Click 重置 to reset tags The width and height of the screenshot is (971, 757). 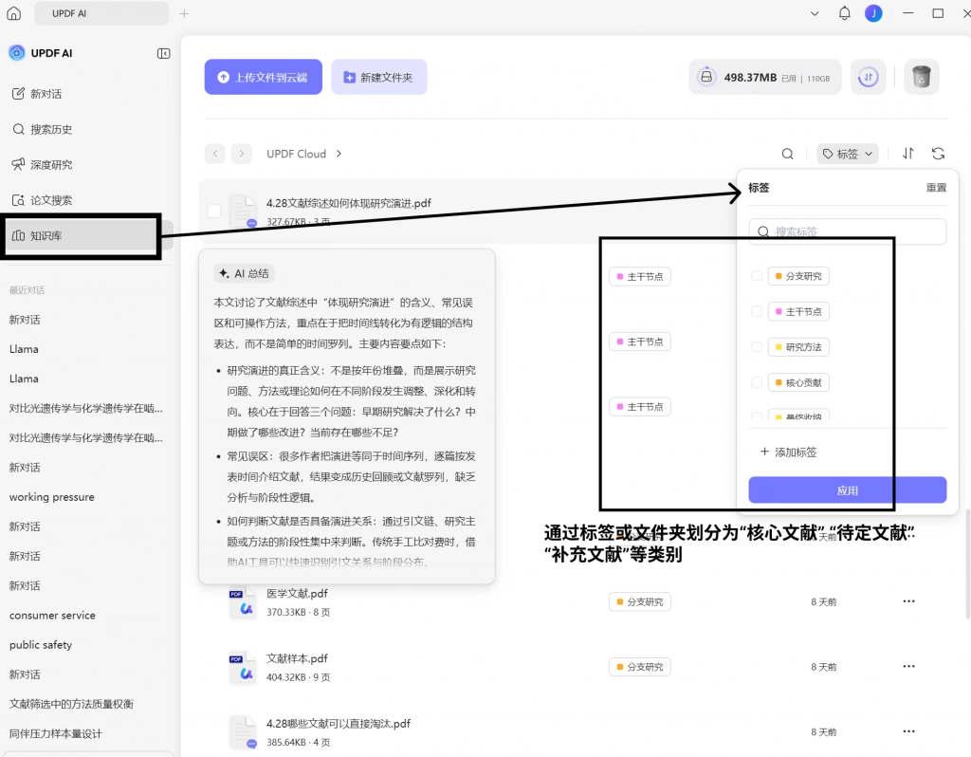936,188
